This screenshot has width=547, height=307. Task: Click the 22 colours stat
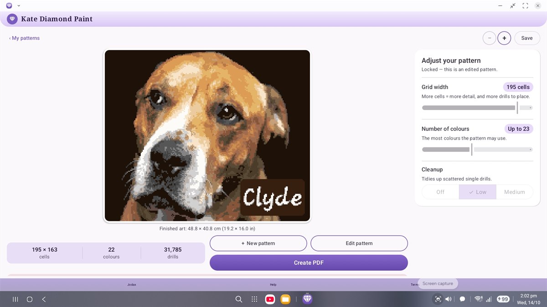click(111, 253)
